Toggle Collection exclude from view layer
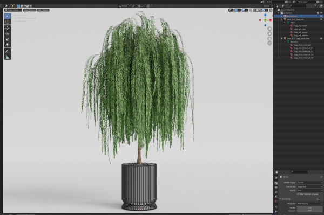 [x=318, y=13]
